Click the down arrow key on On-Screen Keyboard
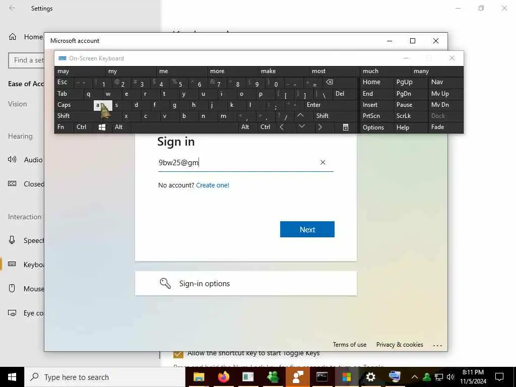516x387 pixels. click(x=302, y=126)
